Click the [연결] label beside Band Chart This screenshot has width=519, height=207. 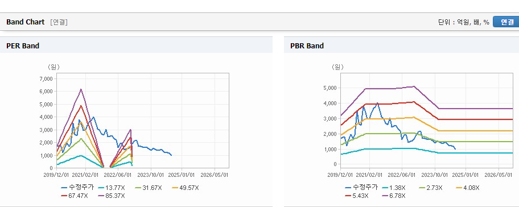click(x=59, y=22)
